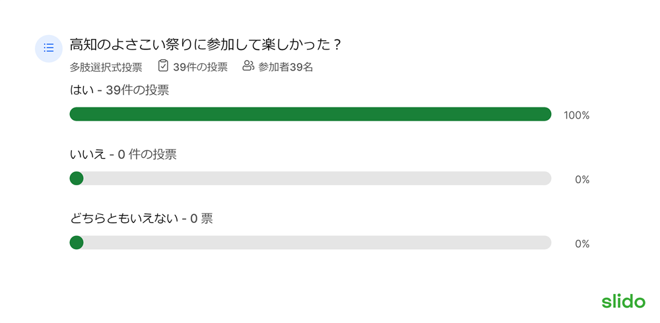The image size is (660, 323).
Task: Click the 100% percentage label
Action: (x=577, y=115)
